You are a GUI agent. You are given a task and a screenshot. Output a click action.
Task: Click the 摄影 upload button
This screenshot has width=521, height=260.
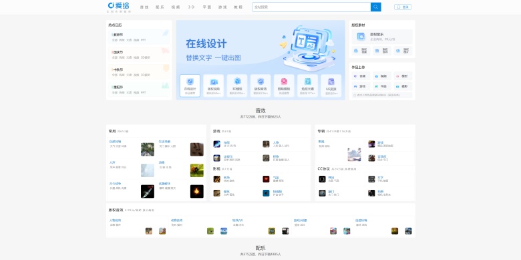403,86
